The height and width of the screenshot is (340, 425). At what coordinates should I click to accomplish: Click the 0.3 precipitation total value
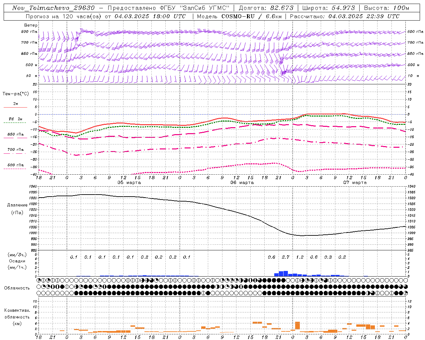click(x=328, y=257)
